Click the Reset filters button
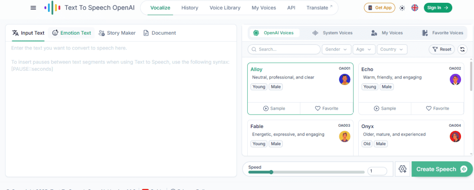 (x=442, y=49)
